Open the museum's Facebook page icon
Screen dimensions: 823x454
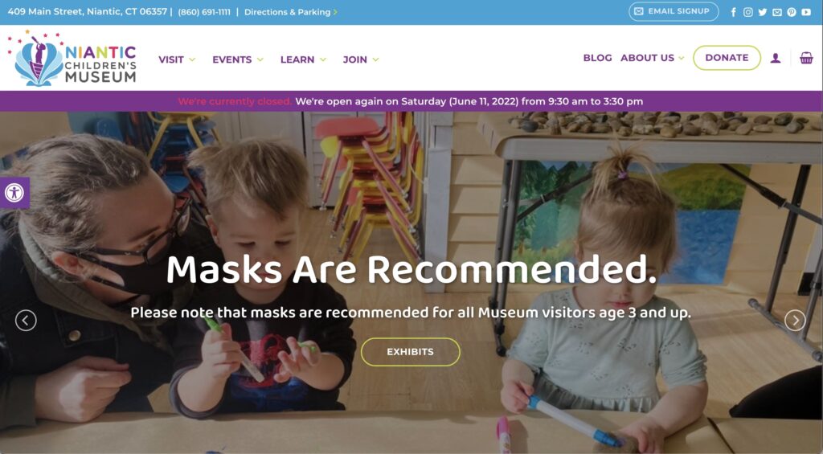tap(733, 12)
